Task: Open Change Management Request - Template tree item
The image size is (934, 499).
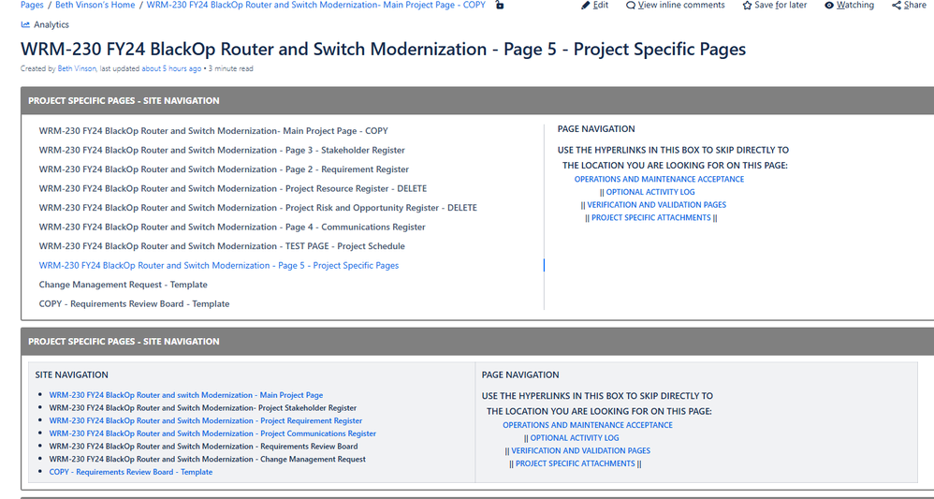Action: [x=124, y=285]
